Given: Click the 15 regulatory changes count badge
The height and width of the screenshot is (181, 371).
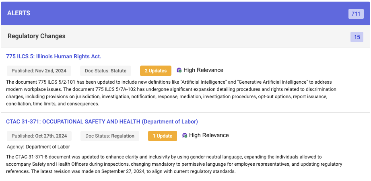Looking at the screenshot, I should [x=357, y=37].
